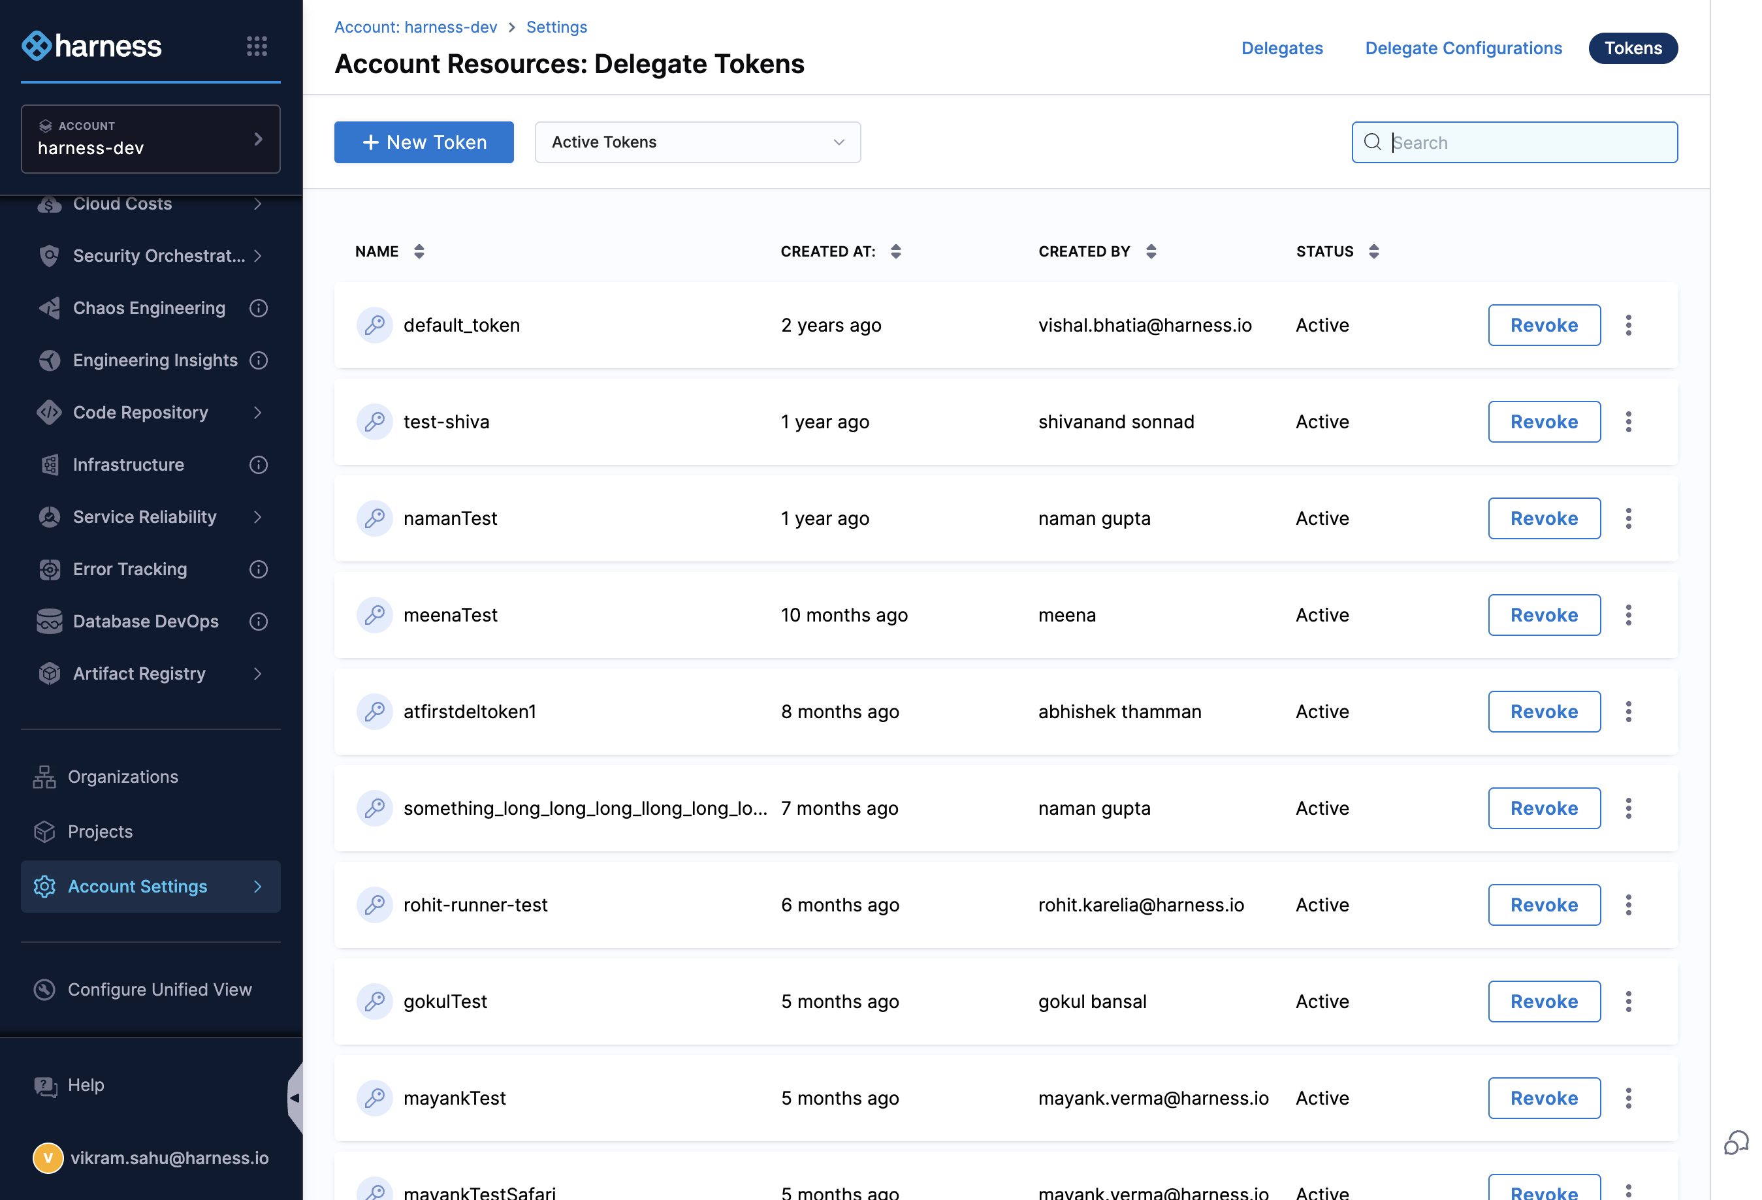Revoke the default_token token
Screen dimensions: 1762x1200
coord(1544,325)
